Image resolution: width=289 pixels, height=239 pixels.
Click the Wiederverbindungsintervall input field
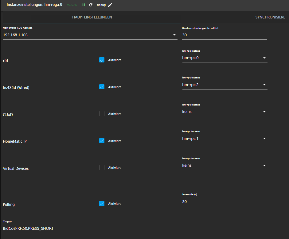(x=225, y=35)
